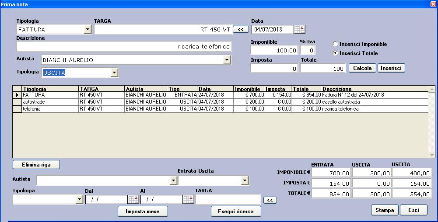This screenshot has height=222, width=438.
Task: Click FATTURA cell in first table row
Action: [50, 95]
